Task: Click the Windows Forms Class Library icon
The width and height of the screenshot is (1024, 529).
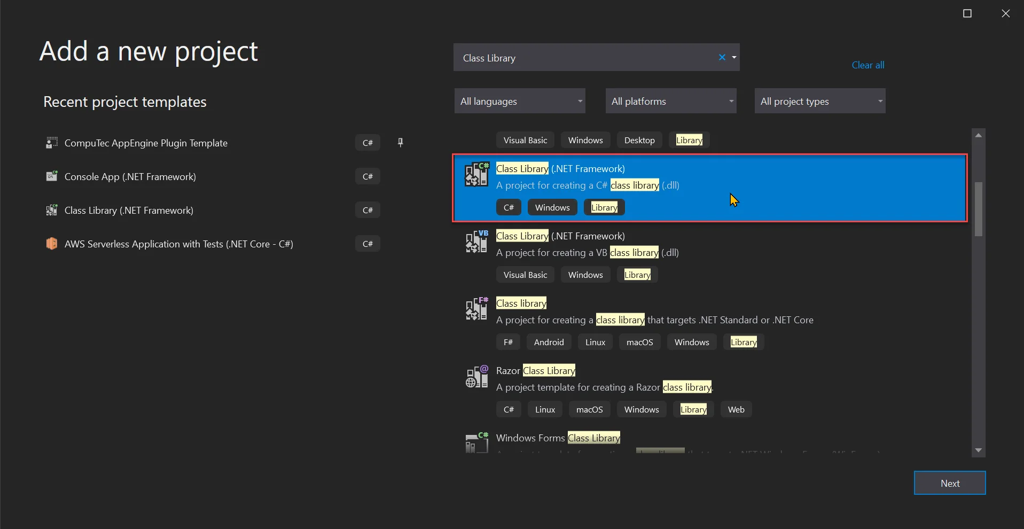Action: (x=476, y=442)
